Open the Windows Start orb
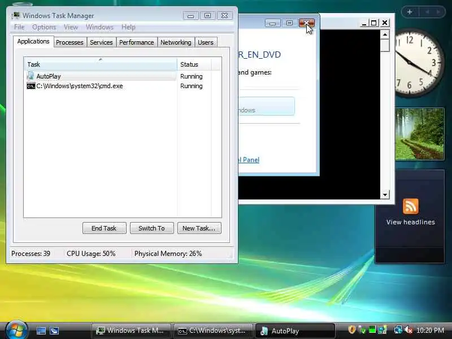 [x=16, y=330]
